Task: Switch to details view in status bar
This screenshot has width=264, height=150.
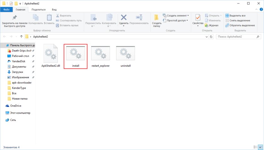Action: [255, 147]
